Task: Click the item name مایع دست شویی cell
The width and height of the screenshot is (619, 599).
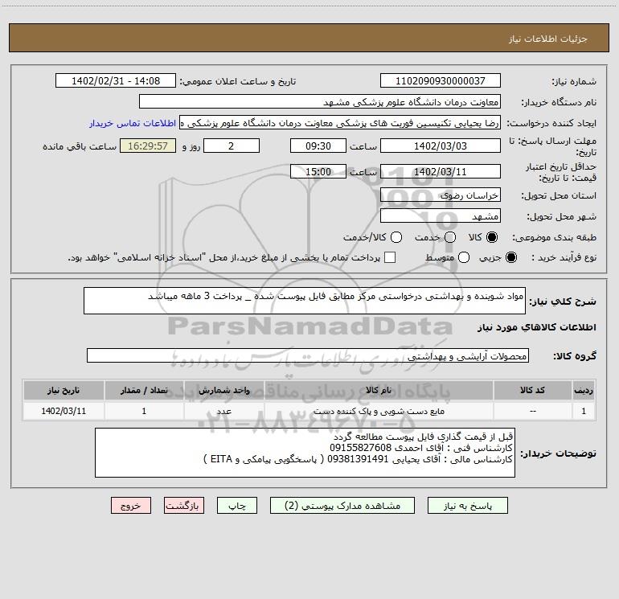Action: [x=379, y=411]
